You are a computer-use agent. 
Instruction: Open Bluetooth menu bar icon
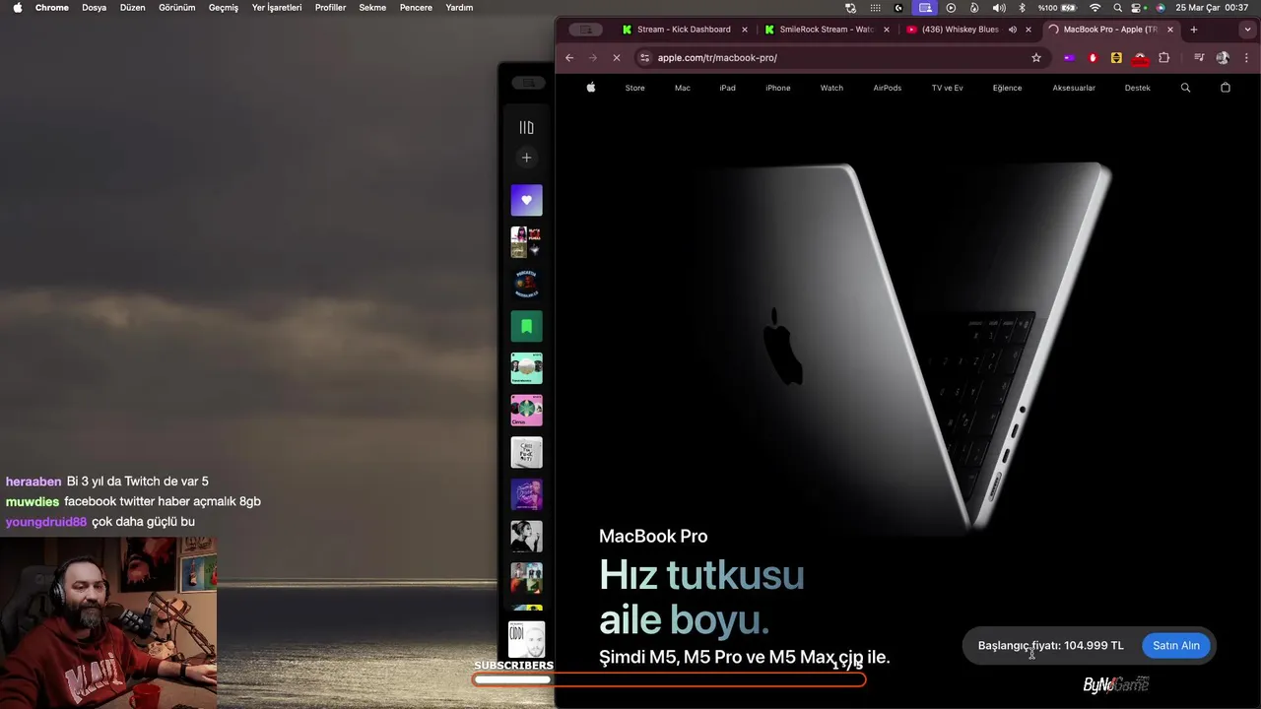point(1022,7)
